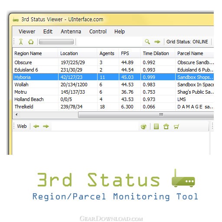Viewport: 222px width, 222px height.
Task: Sort by Region Name column header
Action: tap(36, 53)
